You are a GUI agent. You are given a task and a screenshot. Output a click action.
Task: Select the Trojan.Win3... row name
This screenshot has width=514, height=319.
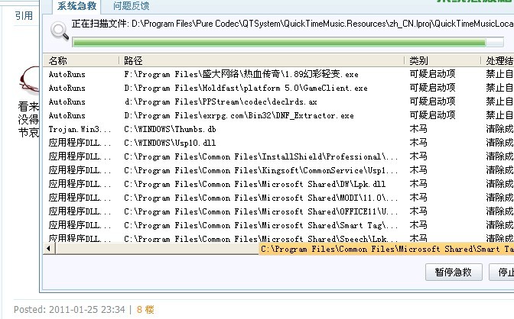(x=80, y=129)
